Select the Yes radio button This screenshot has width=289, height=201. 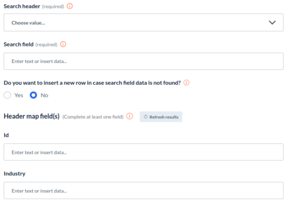tap(7, 95)
